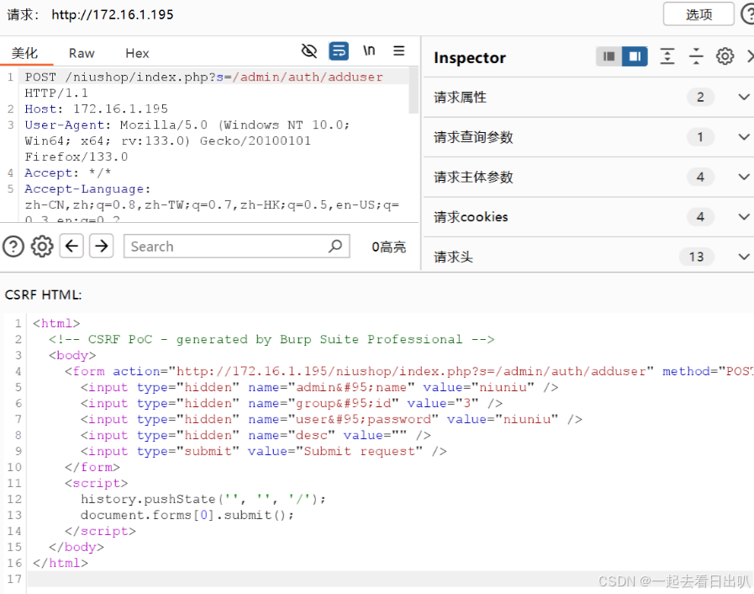The height and width of the screenshot is (594, 754).
Task: Click the 请求主体参数 row label
Action: coord(473,178)
